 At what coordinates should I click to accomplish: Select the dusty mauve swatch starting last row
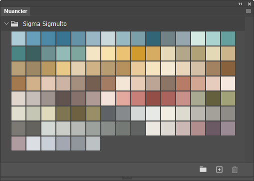18,143
